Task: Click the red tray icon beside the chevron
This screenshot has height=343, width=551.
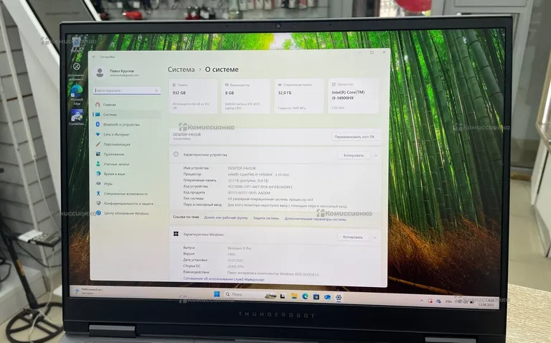Action: click(430, 301)
